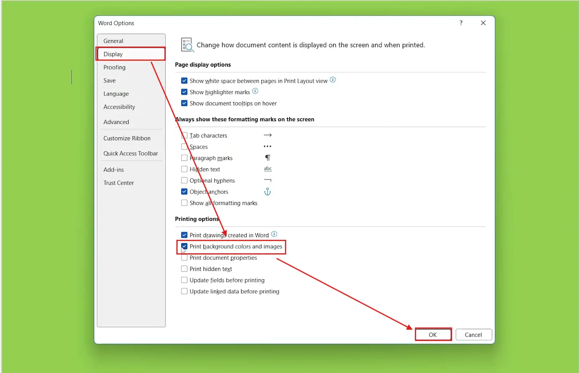Select the Add-ins category
The height and width of the screenshot is (373, 579).
(x=131, y=170)
